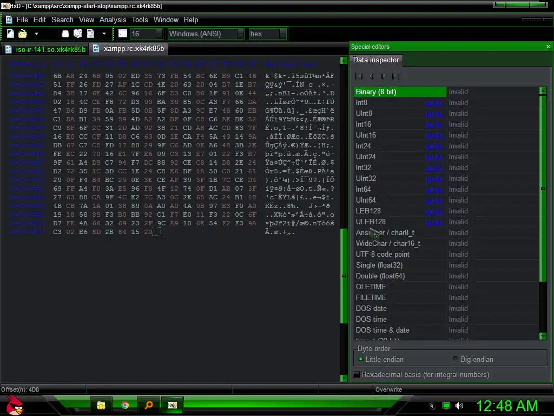Click go to link for UInt16
The width and height of the screenshot is (554, 416).
click(434, 135)
